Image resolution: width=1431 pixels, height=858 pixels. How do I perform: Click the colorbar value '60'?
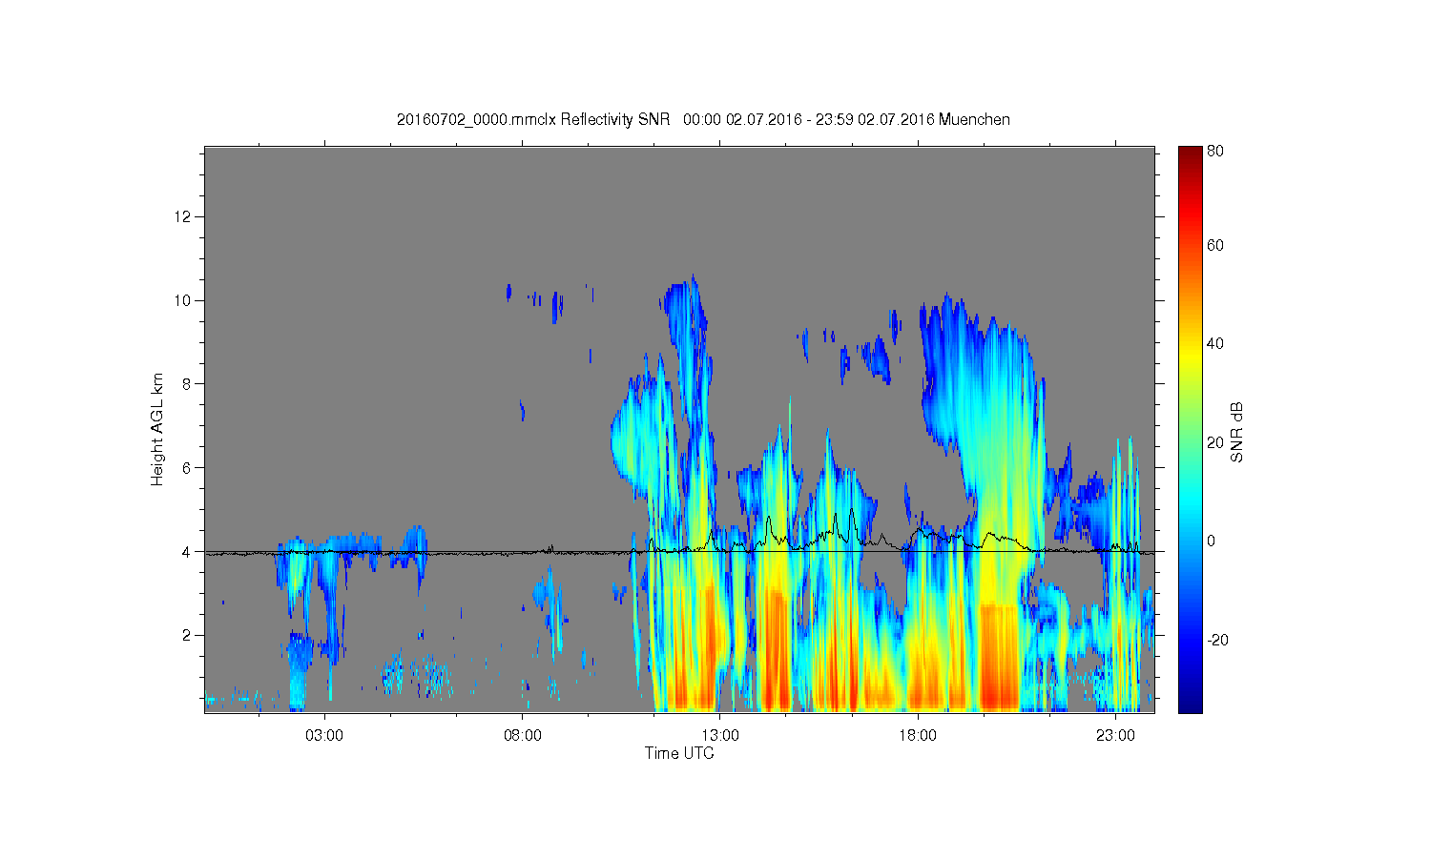click(1215, 246)
